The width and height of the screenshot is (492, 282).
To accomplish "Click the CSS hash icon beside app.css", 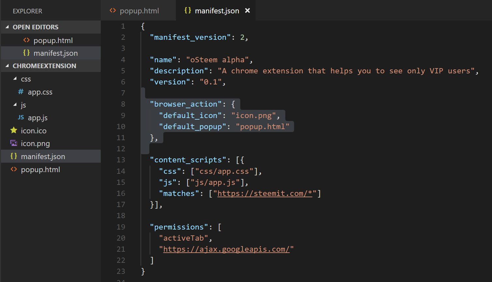I will pyautogui.click(x=21, y=92).
